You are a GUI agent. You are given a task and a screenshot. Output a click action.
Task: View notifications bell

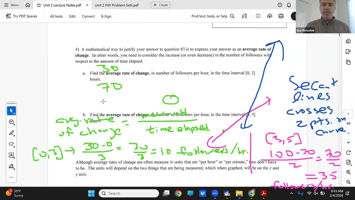pyautogui.click(x=289, y=5)
